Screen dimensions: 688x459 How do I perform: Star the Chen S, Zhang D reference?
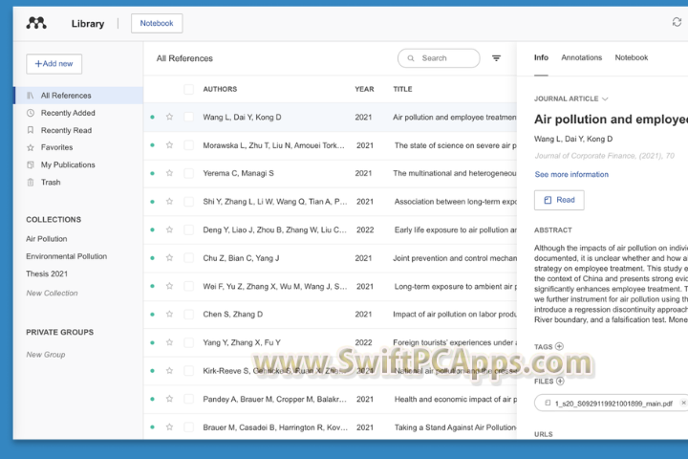coord(169,314)
